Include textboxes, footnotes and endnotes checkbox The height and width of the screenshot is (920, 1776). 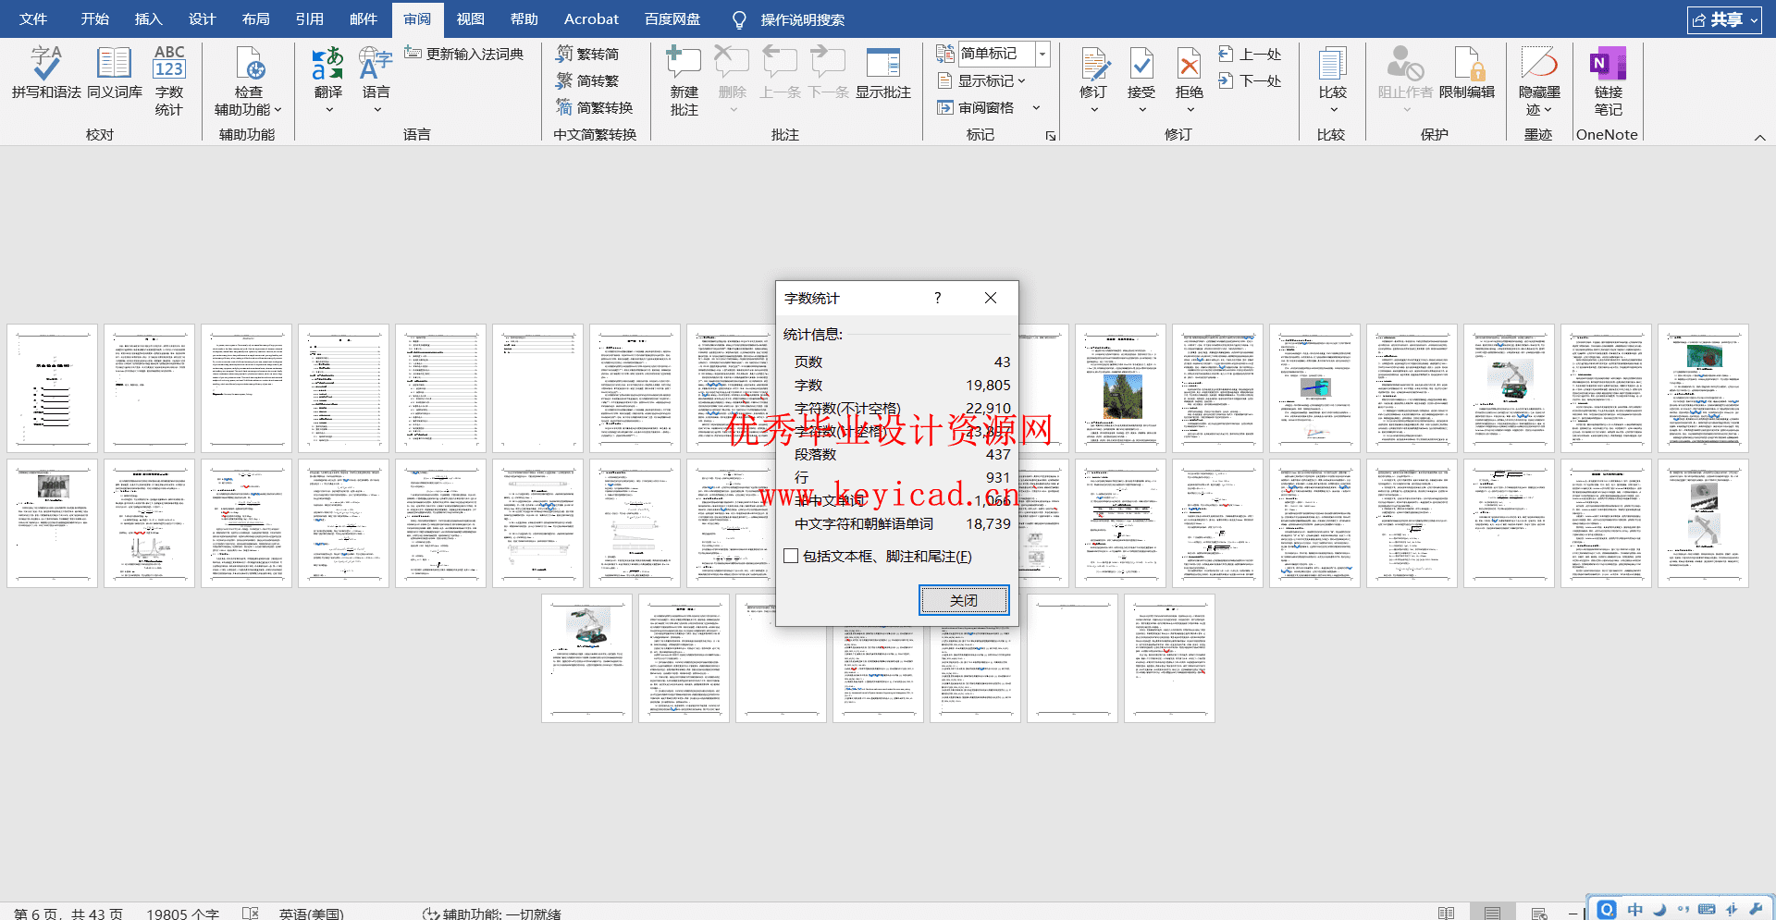(791, 556)
